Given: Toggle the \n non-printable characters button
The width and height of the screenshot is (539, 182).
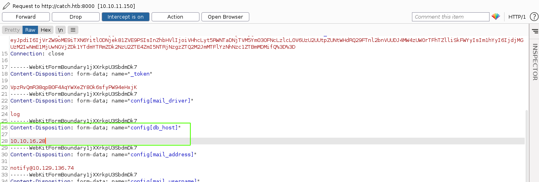Looking at the screenshot, I should click(x=61, y=30).
